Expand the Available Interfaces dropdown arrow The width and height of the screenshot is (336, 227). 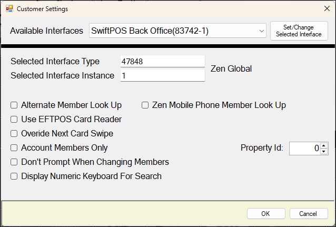(262, 31)
